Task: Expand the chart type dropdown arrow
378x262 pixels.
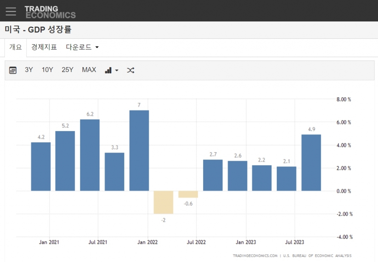Action: coord(117,70)
